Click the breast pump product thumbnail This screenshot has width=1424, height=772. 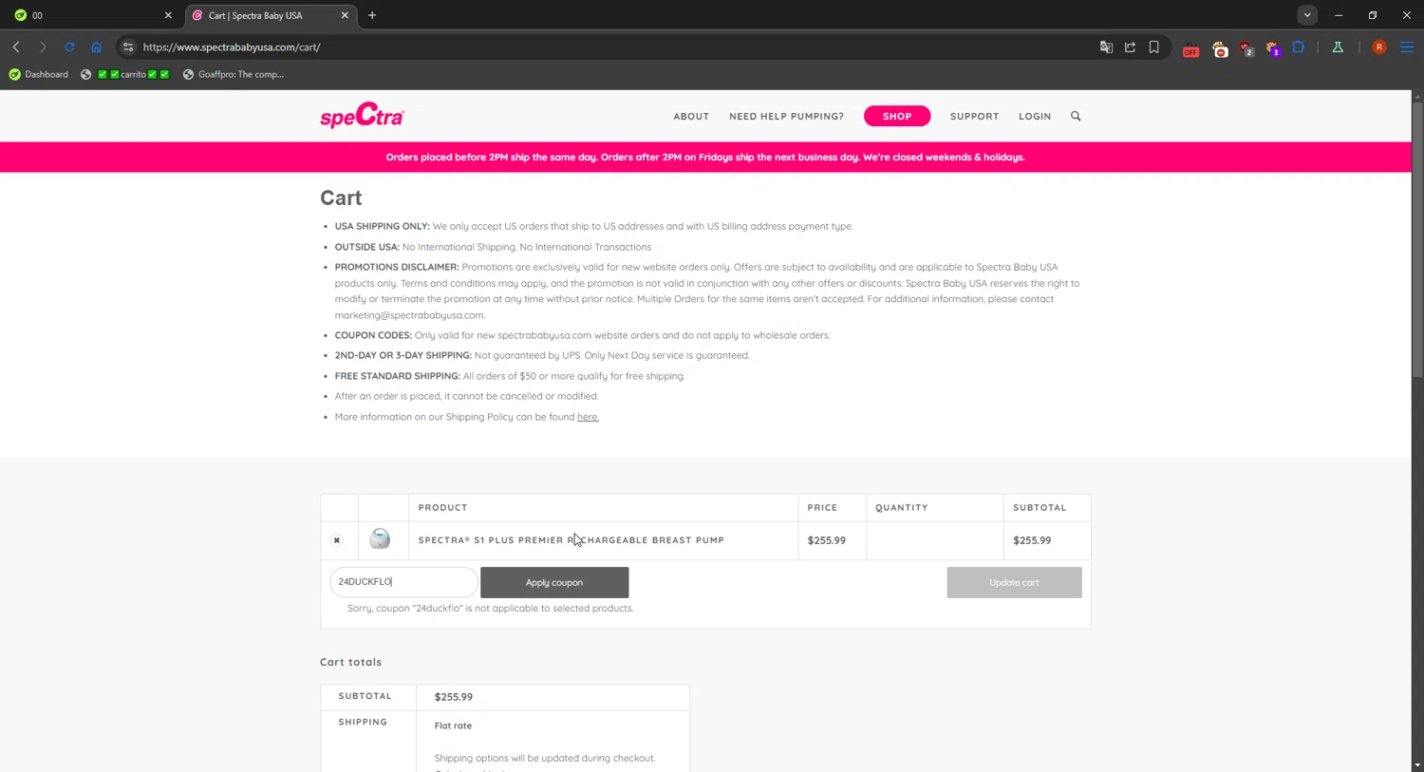pyautogui.click(x=380, y=539)
